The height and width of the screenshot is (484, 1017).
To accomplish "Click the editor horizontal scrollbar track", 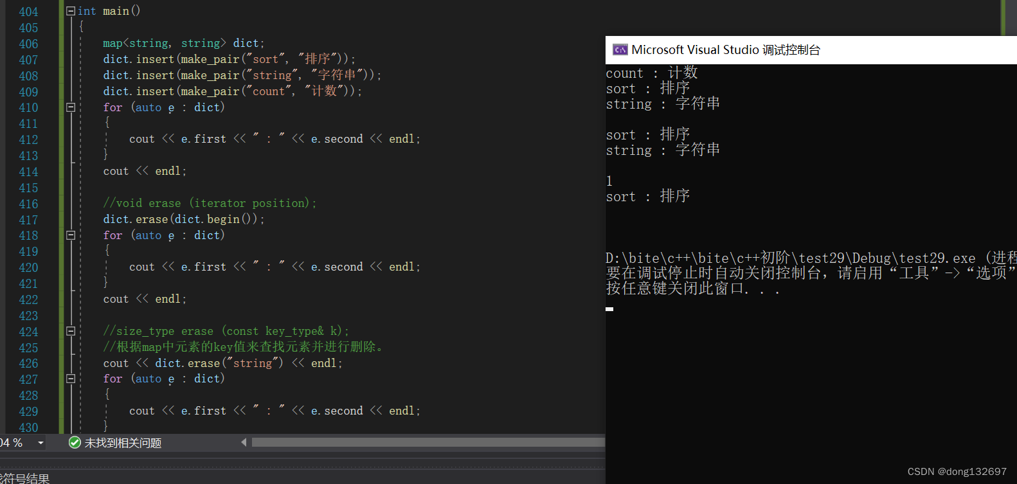I will coord(428,442).
